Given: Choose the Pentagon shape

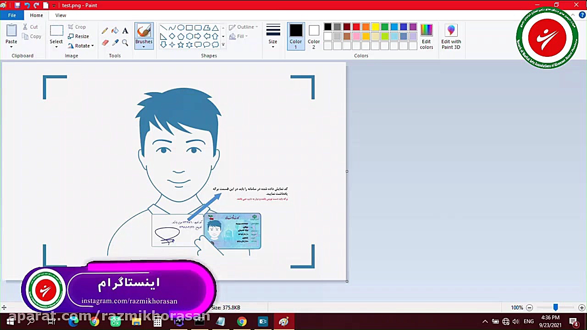Looking at the screenshot, I should click(x=181, y=36).
